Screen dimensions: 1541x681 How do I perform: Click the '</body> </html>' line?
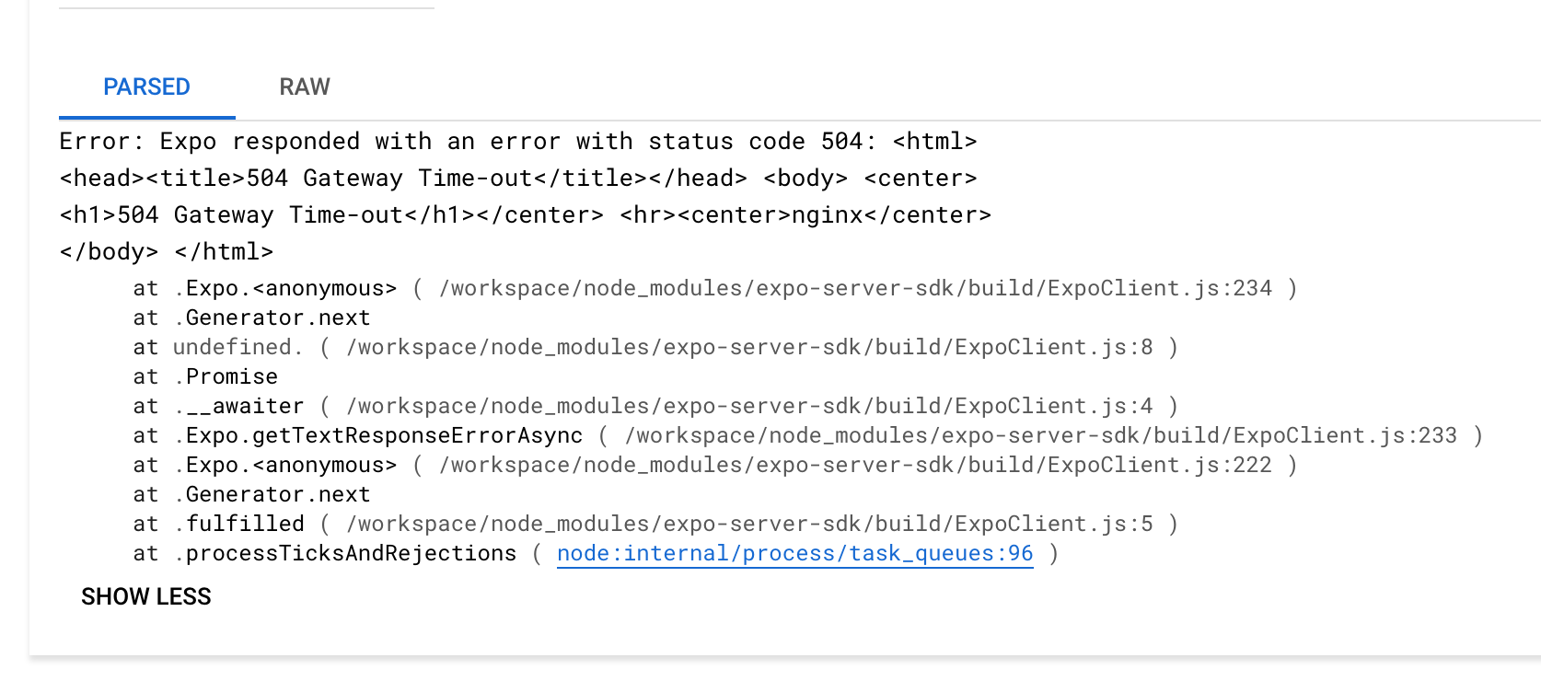[x=167, y=251]
